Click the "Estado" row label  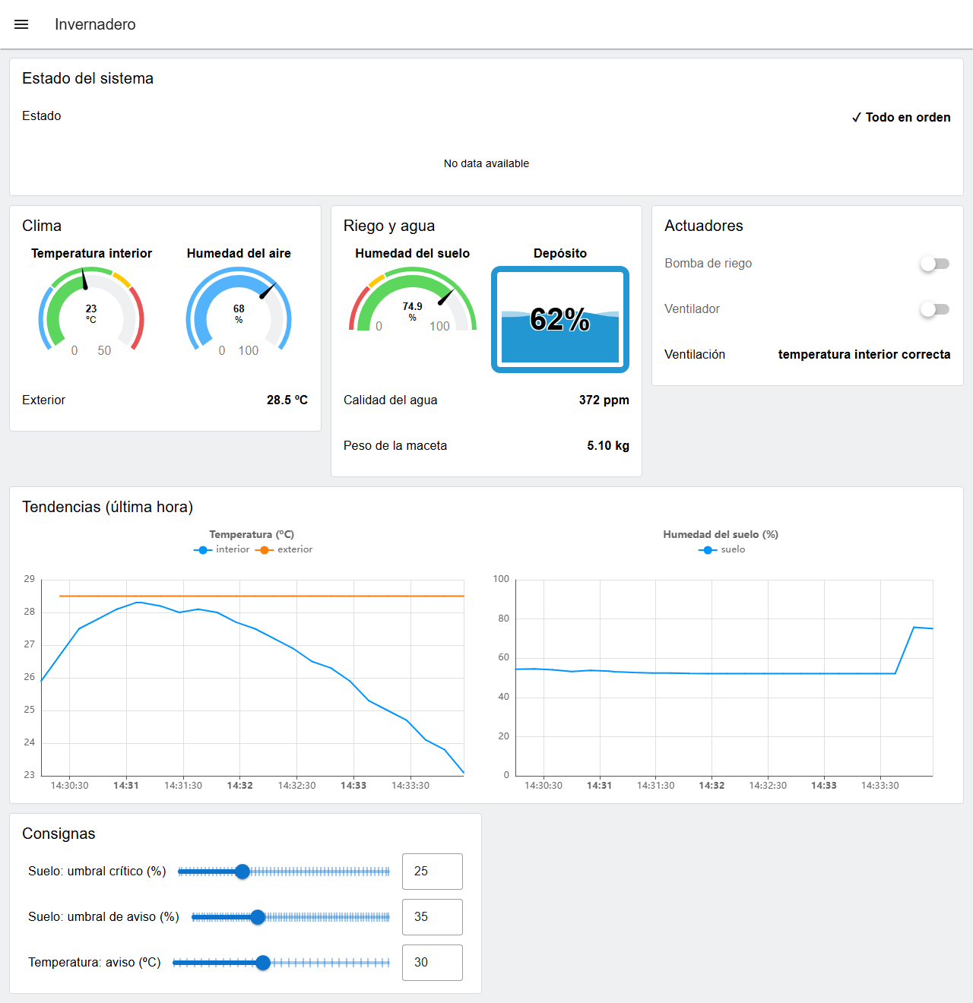[x=42, y=115]
